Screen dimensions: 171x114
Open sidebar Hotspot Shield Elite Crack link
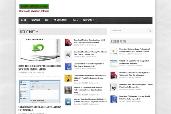point(135,97)
